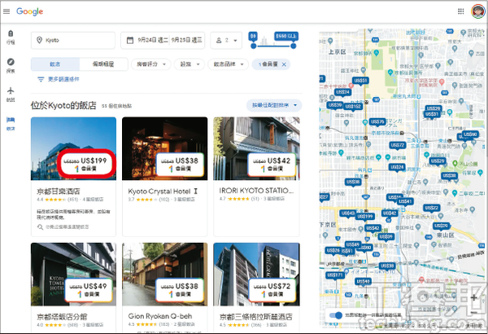
Task: Click the US$72 member price badge
Action: click(272, 290)
